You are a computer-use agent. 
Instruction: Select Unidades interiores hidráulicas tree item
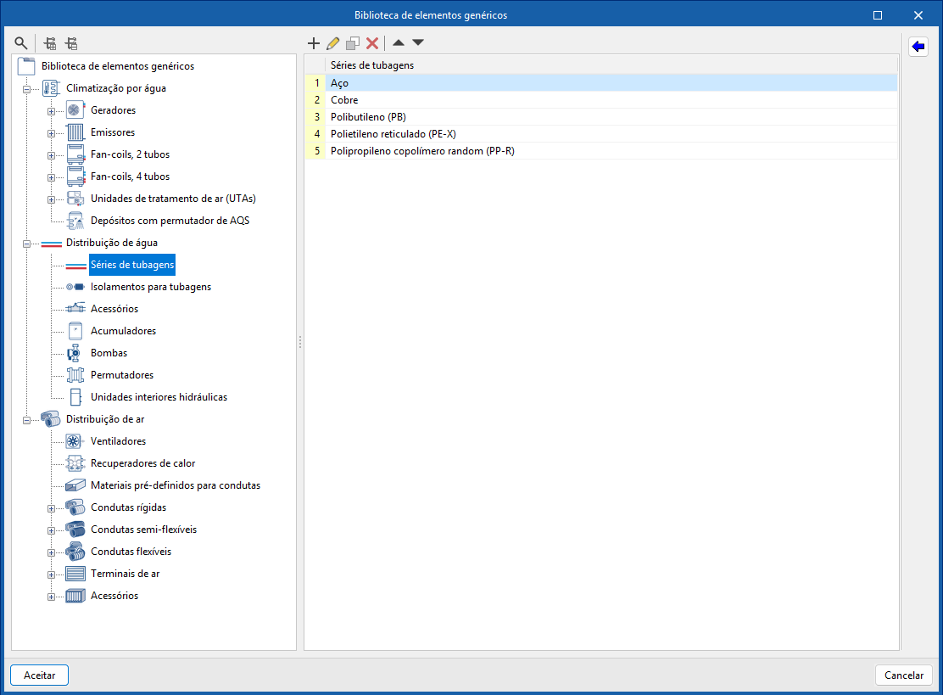[x=159, y=397]
